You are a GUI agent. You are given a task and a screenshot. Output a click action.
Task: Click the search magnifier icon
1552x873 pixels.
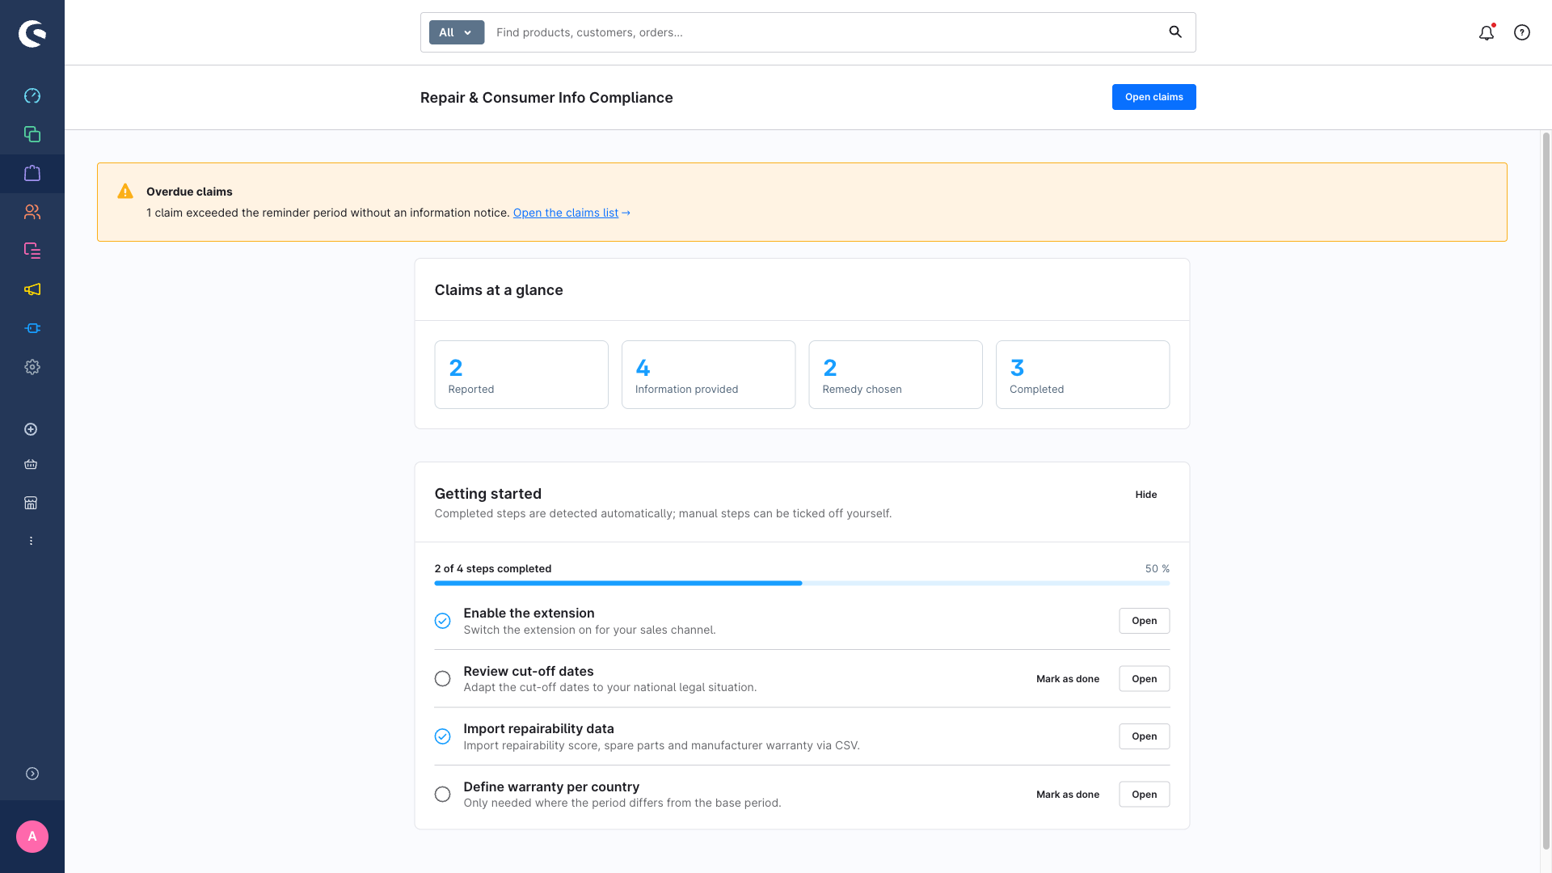1175,32
